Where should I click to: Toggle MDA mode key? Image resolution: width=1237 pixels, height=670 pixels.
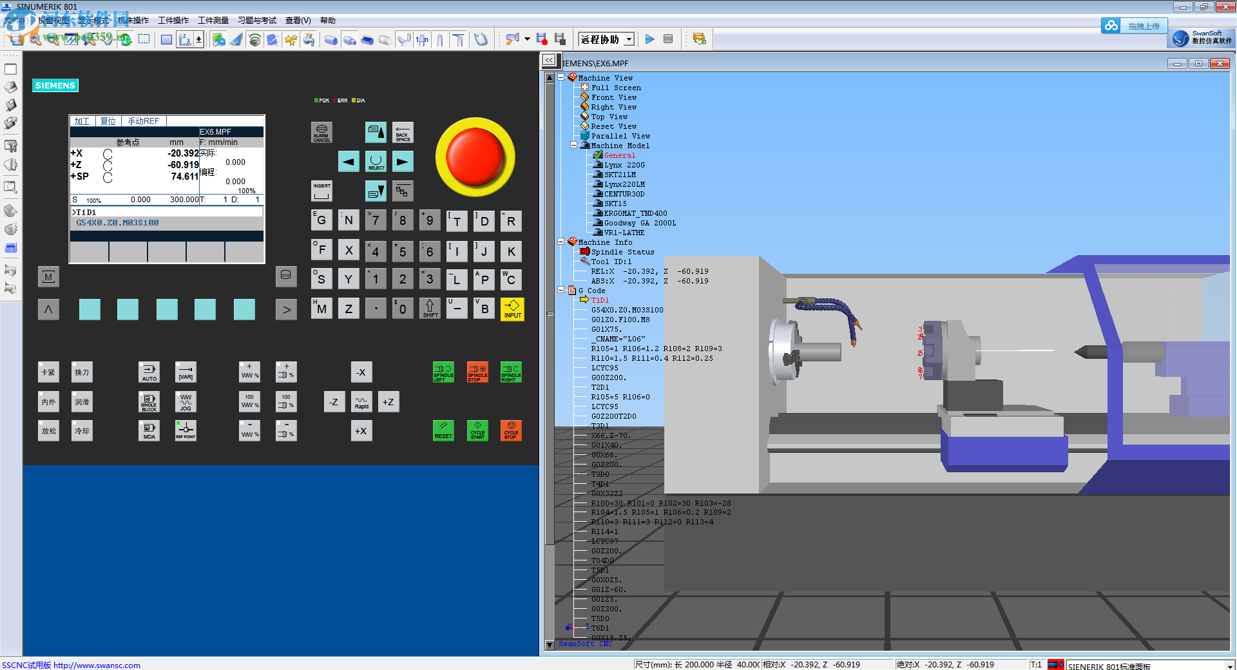click(149, 430)
